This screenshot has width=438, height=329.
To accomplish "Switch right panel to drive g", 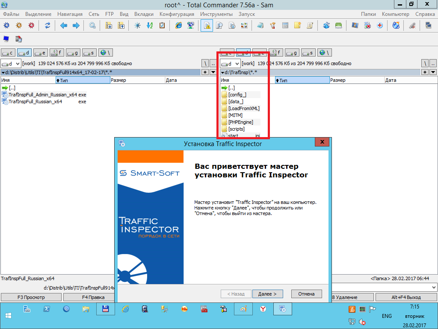I will [292, 53].
